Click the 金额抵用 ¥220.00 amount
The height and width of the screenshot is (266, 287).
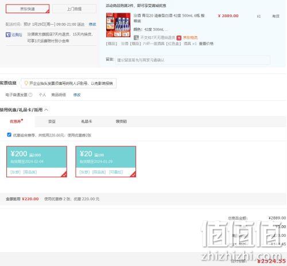[30, 199]
